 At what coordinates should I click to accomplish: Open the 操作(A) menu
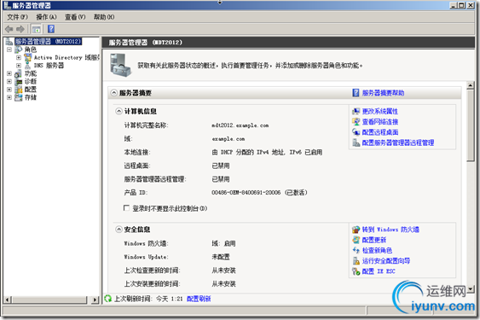click(x=47, y=17)
